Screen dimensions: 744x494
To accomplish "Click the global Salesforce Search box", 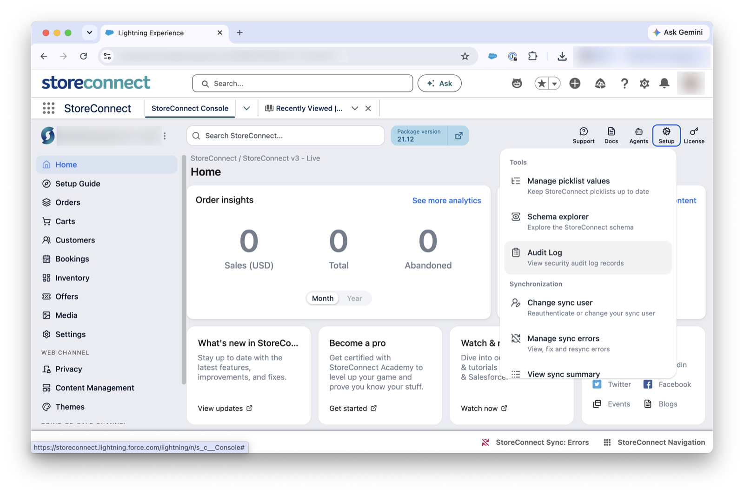I will 302,84.
